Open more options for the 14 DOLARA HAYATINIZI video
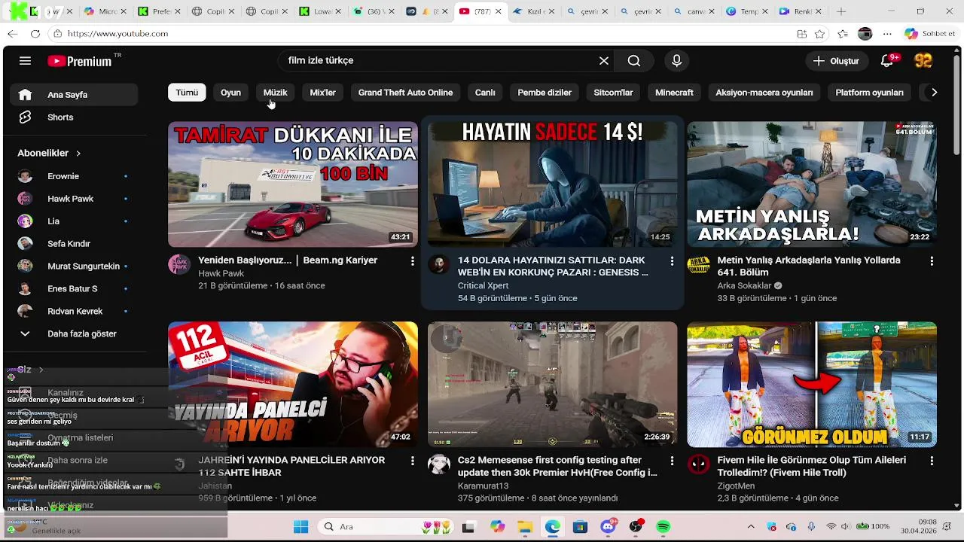Viewport: 964px width, 542px height. pos(672,260)
